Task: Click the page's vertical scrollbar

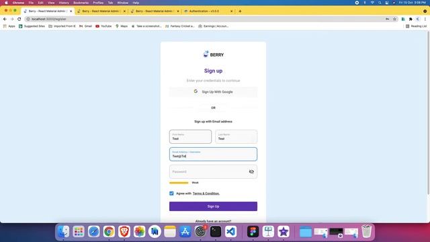Action: [x=428, y=112]
